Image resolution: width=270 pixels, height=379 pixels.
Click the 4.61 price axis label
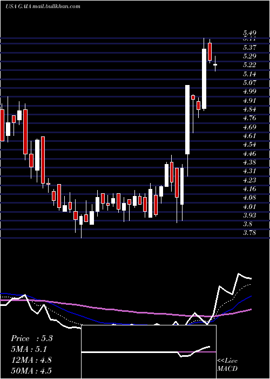[249, 136]
